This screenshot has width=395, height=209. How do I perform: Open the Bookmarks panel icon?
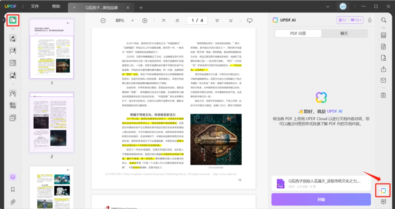coord(13,190)
